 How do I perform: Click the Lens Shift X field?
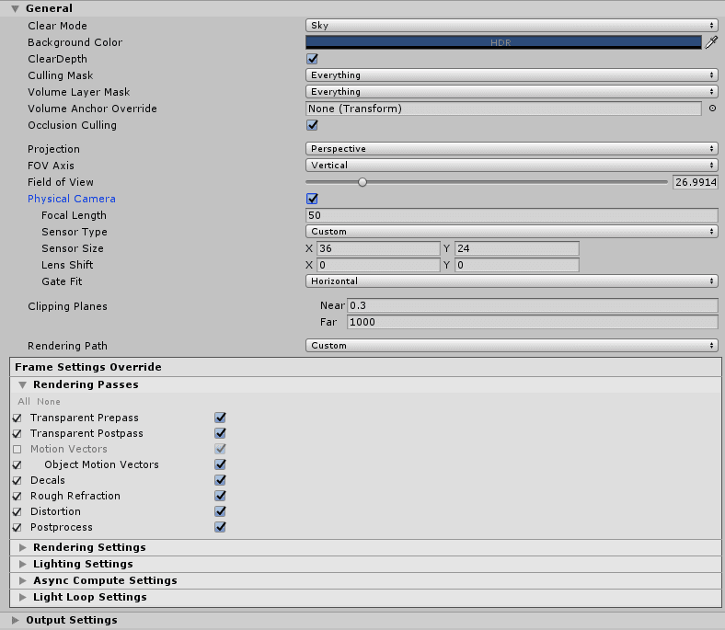[378, 265]
